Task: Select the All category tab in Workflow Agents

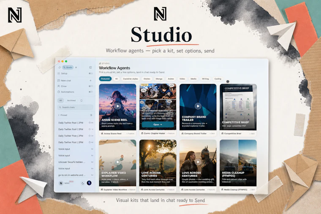Action: click(116, 79)
